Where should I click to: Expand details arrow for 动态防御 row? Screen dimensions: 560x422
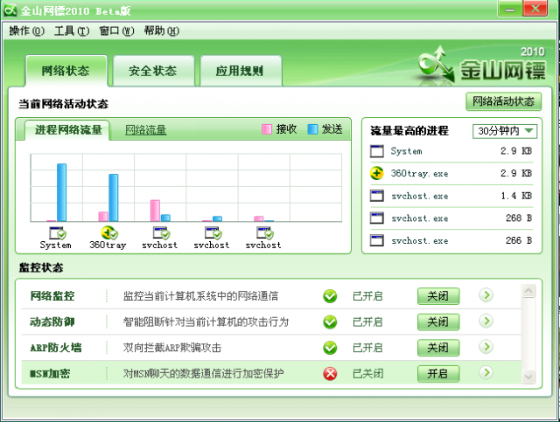tap(486, 322)
